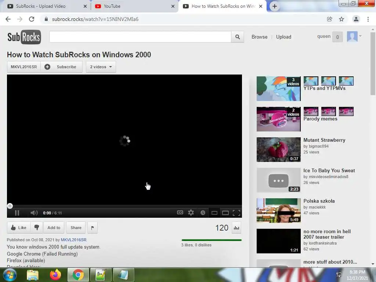Click the watch later clock icon

[203, 213]
